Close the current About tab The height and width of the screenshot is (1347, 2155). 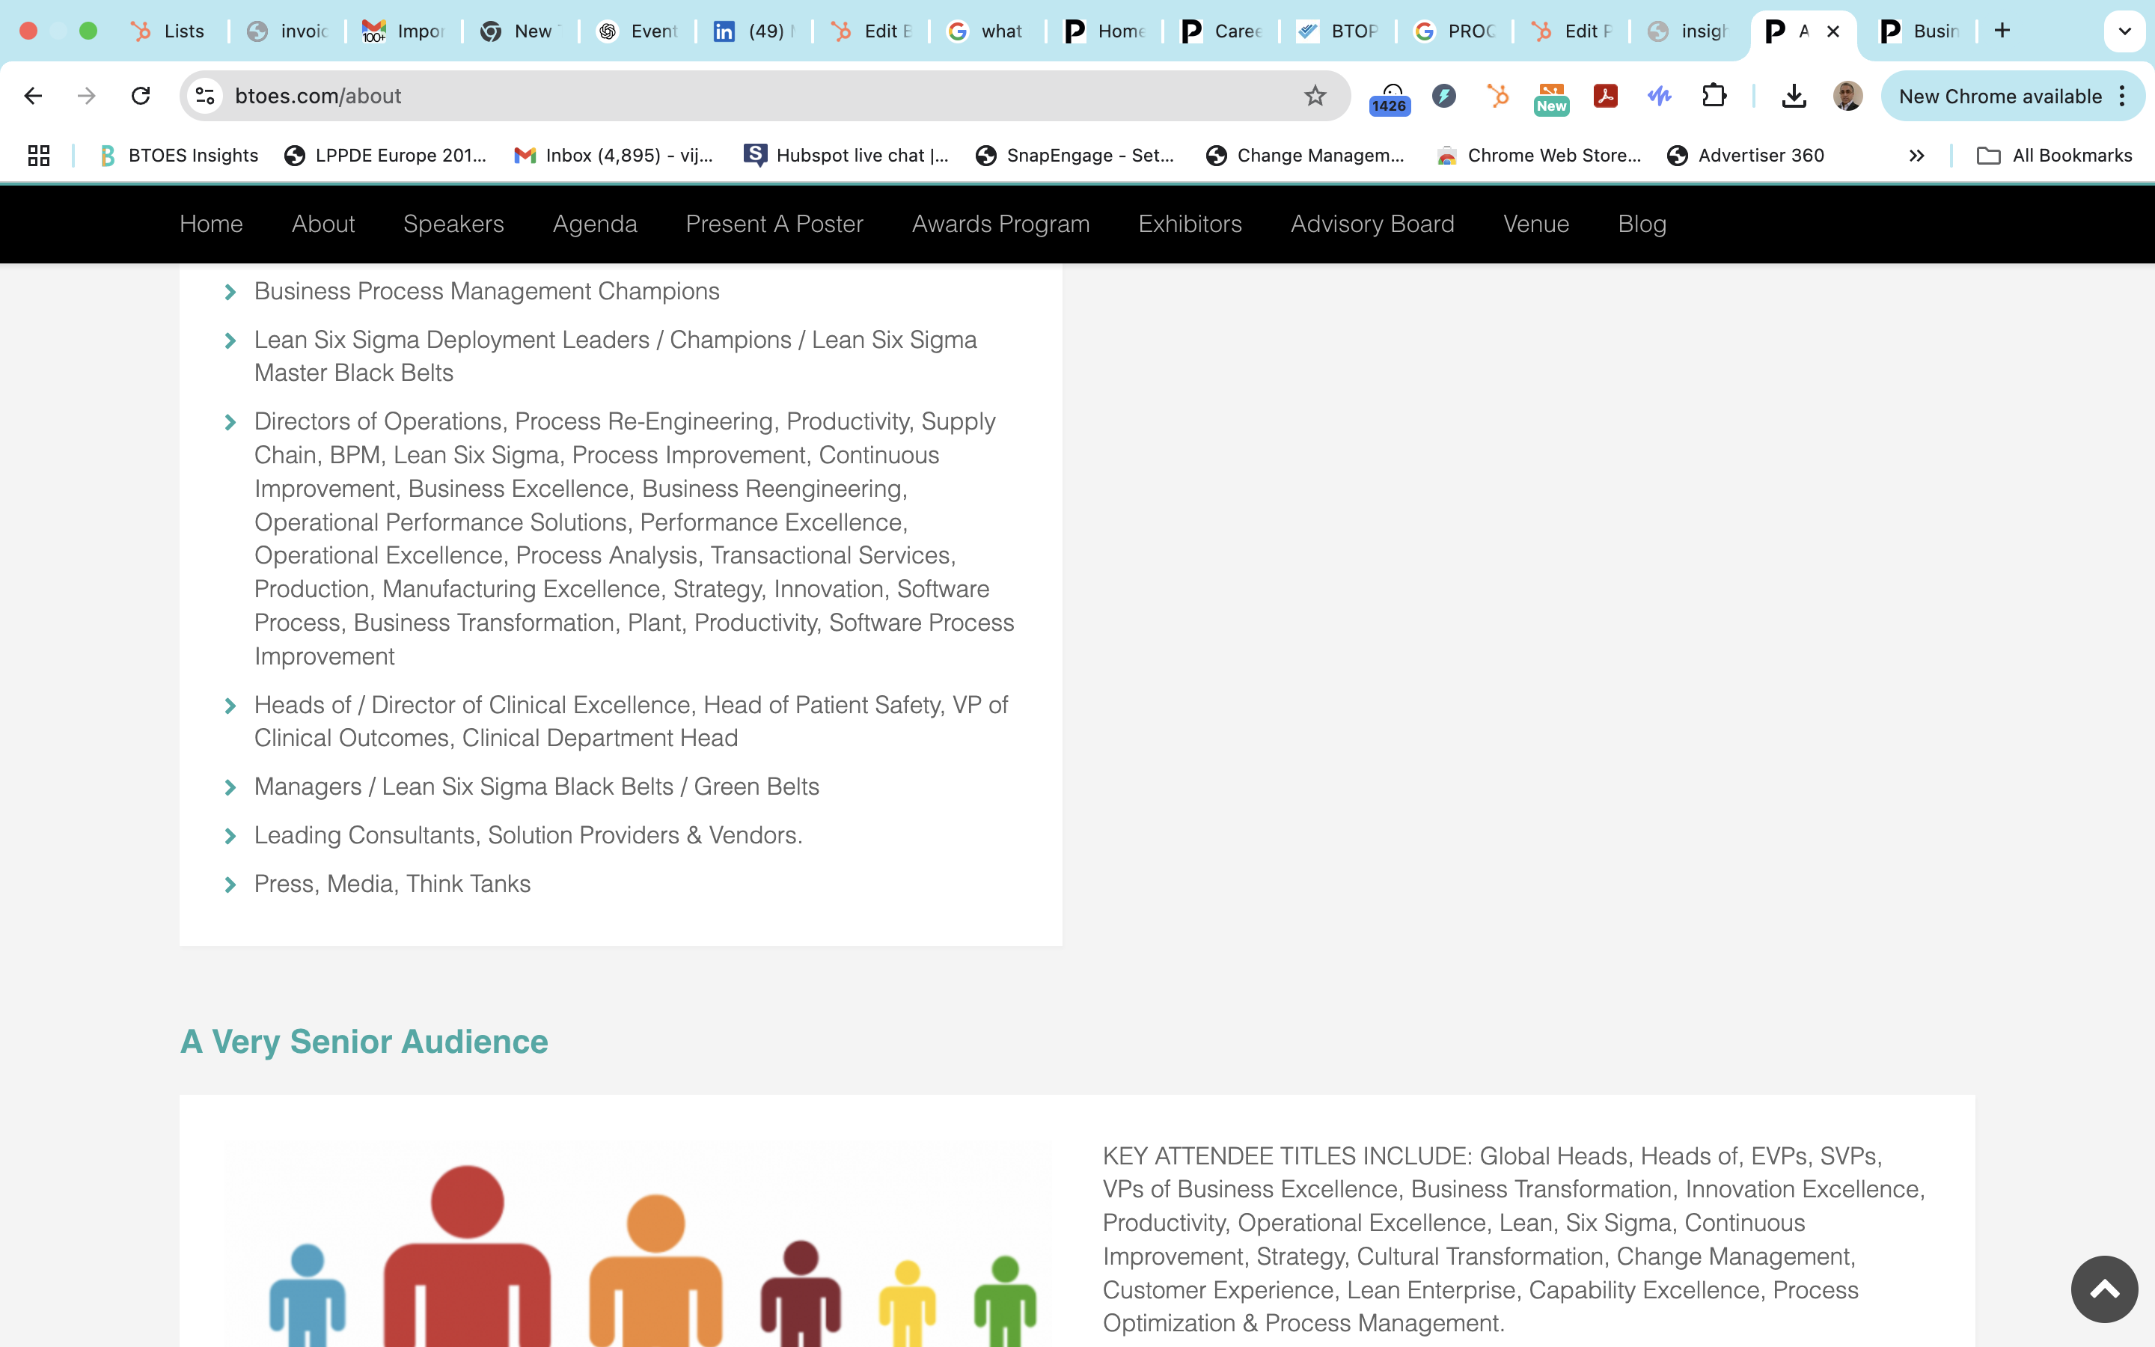[x=1833, y=31]
